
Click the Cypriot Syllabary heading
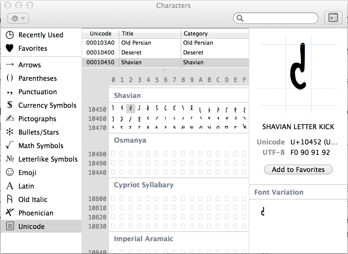click(x=144, y=185)
